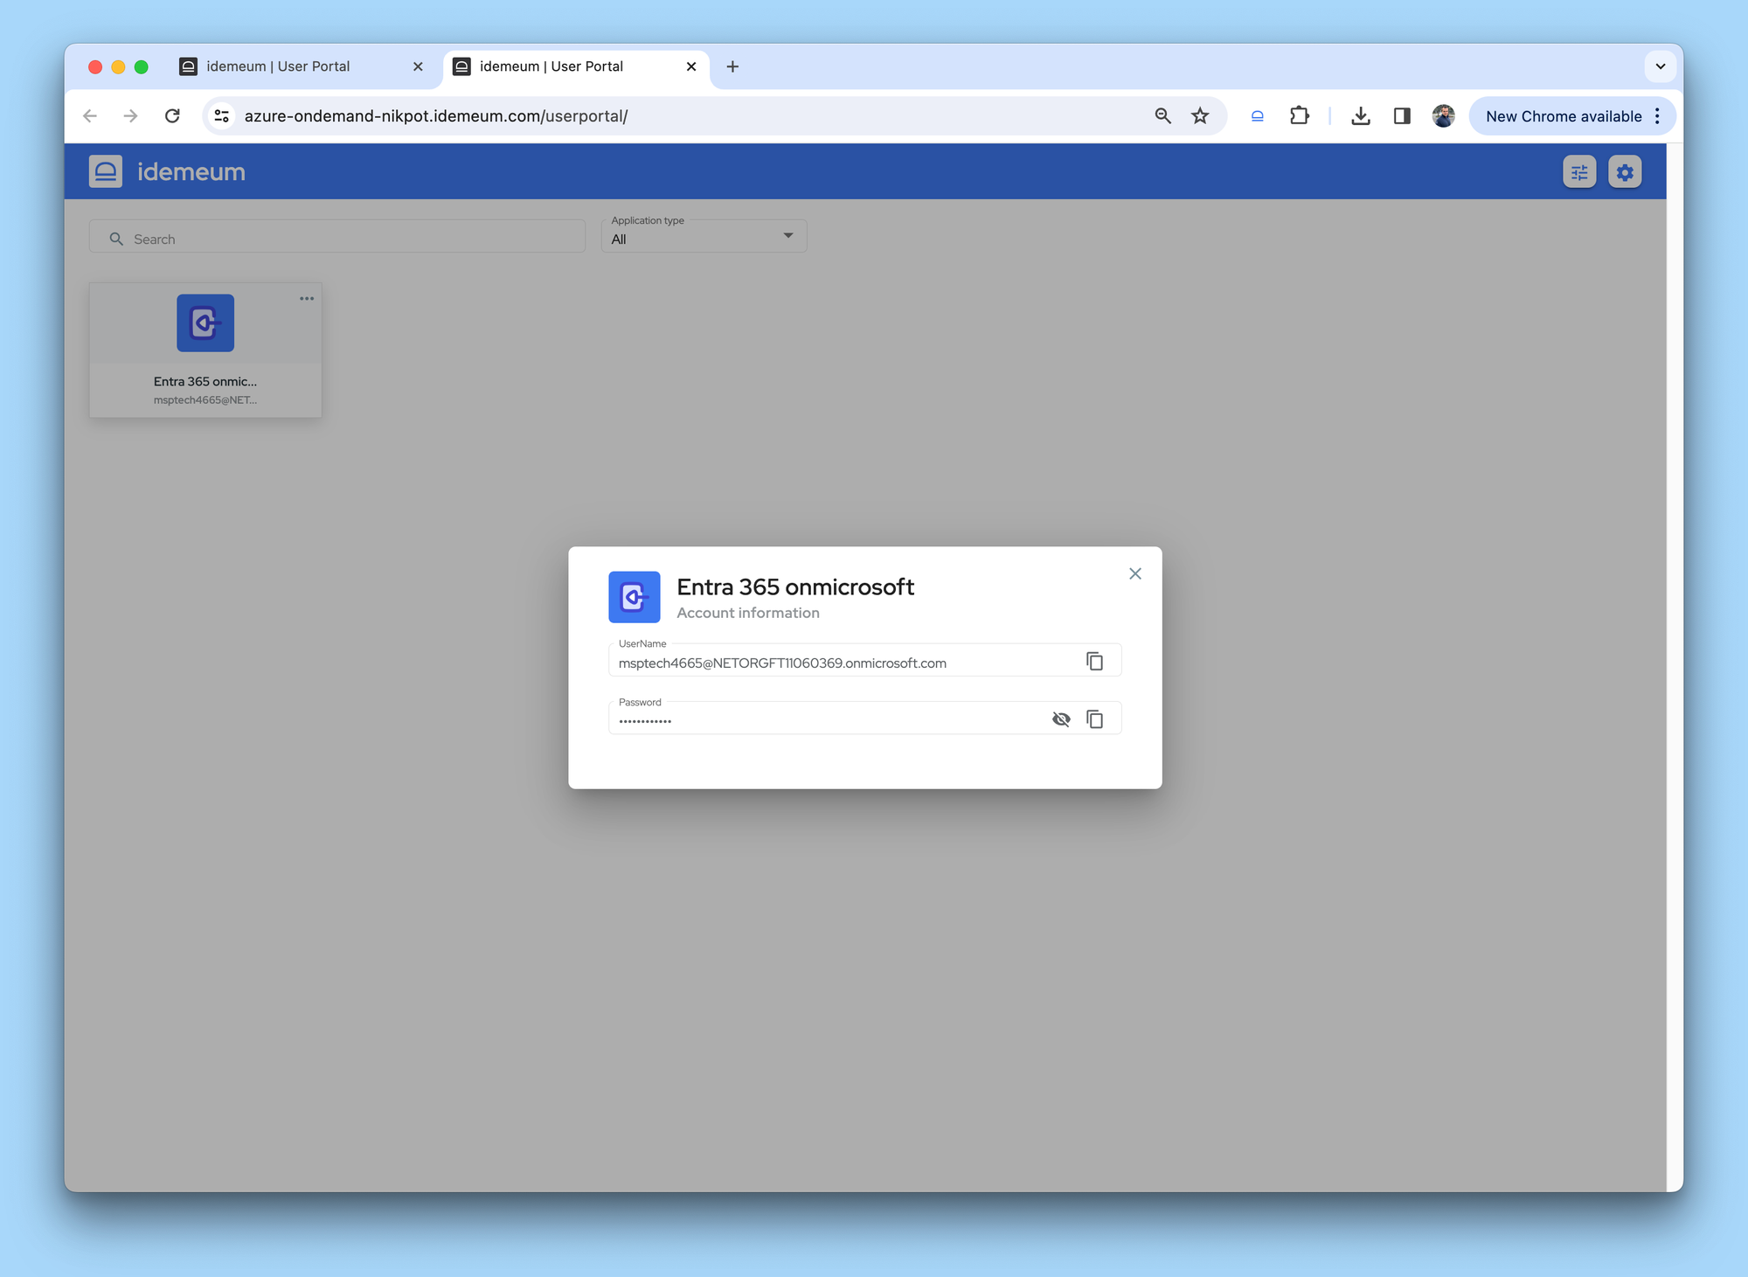Close the first idemeum User Portal tab
1748x1277 pixels.
coord(418,66)
